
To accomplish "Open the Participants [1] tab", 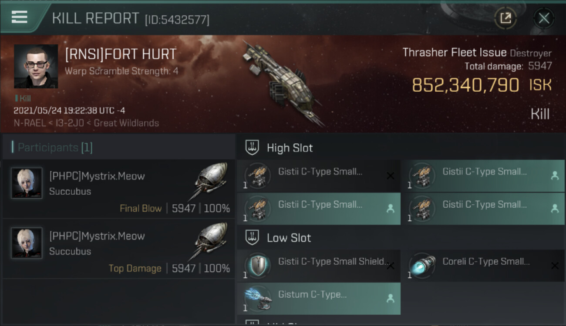I will 52,147.
